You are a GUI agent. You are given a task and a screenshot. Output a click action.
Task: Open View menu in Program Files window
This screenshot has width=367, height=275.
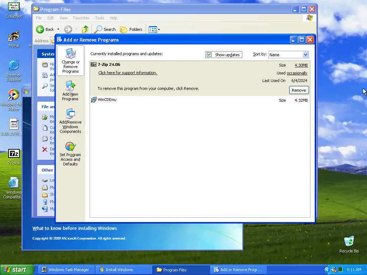click(63, 18)
